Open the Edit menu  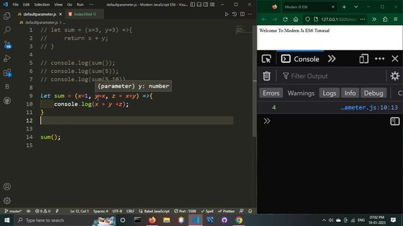click(x=26, y=4)
